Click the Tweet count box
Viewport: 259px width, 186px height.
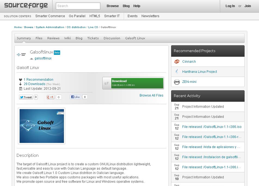tap(36, 97)
